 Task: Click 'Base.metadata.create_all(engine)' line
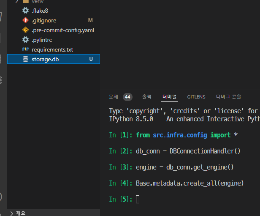tap(190, 183)
